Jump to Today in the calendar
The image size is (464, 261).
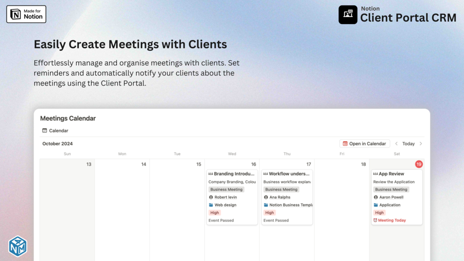[408, 144]
